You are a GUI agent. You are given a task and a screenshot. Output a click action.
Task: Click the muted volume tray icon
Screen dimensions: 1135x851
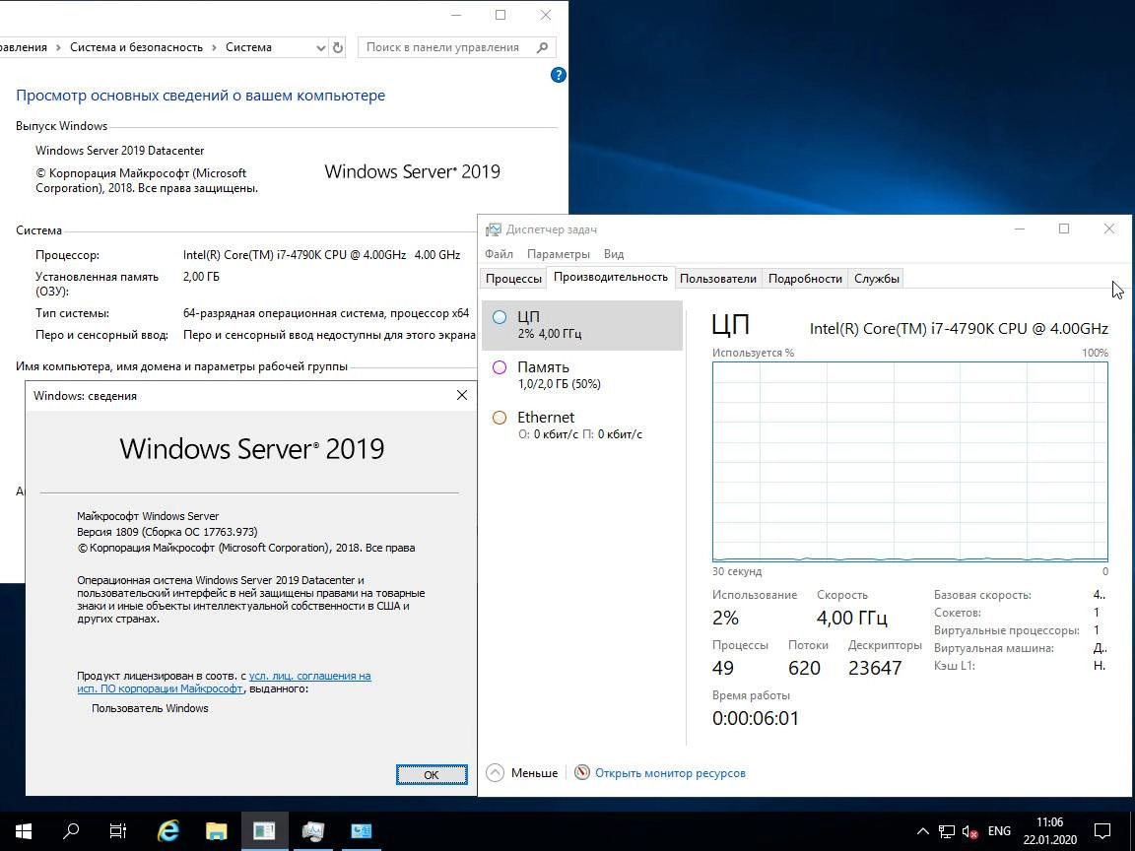point(969,831)
